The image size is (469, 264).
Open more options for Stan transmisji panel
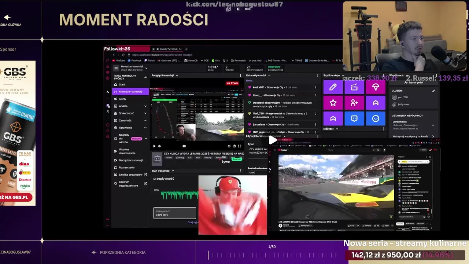pyautogui.click(x=240, y=170)
